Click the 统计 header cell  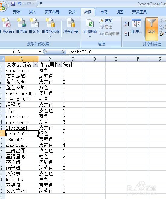click(x=73, y=65)
